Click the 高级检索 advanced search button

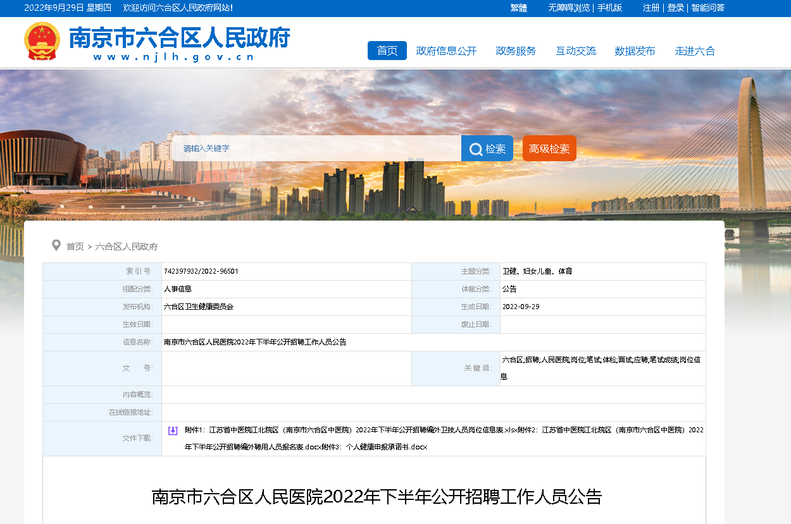[549, 149]
